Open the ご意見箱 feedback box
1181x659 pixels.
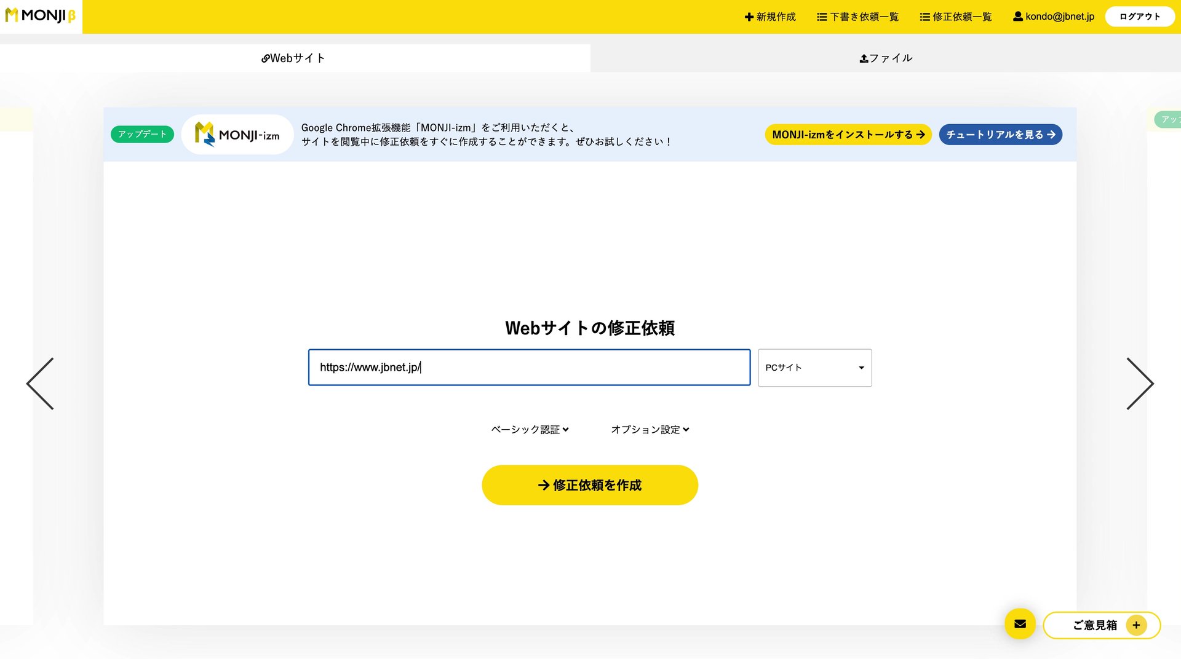coord(1101,625)
